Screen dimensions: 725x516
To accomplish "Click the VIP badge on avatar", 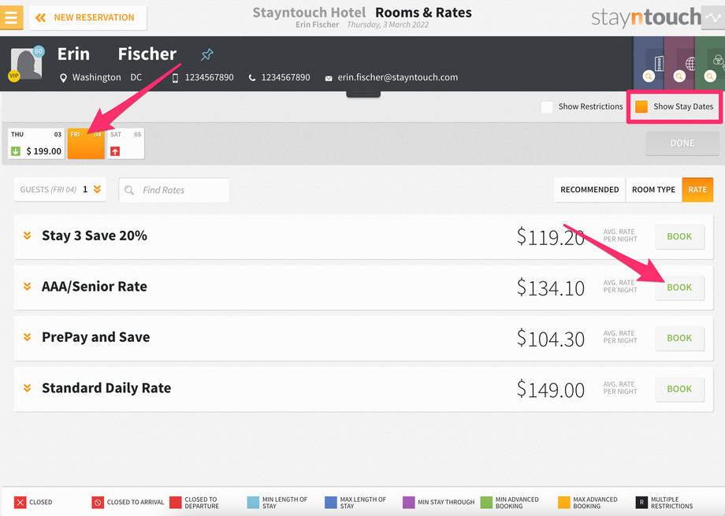I will click(x=14, y=76).
